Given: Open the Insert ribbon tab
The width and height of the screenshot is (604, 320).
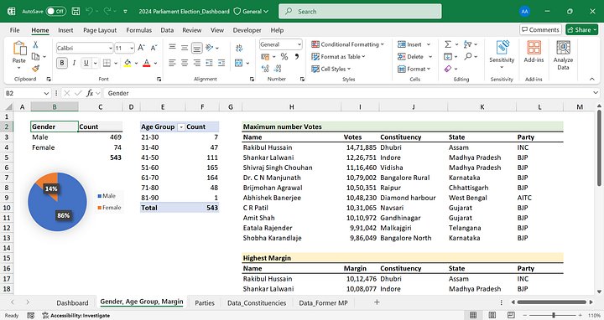Looking at the screenshot, I should pyautogui.click(x=65, y=30).
